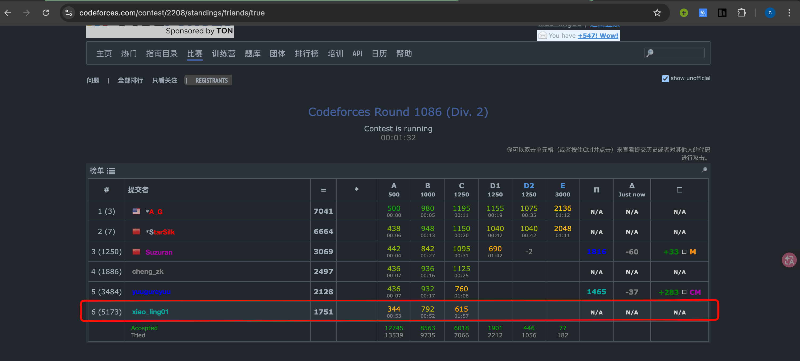Click the +547! Wow! link
800x361 pixels.
pos(598,36)
